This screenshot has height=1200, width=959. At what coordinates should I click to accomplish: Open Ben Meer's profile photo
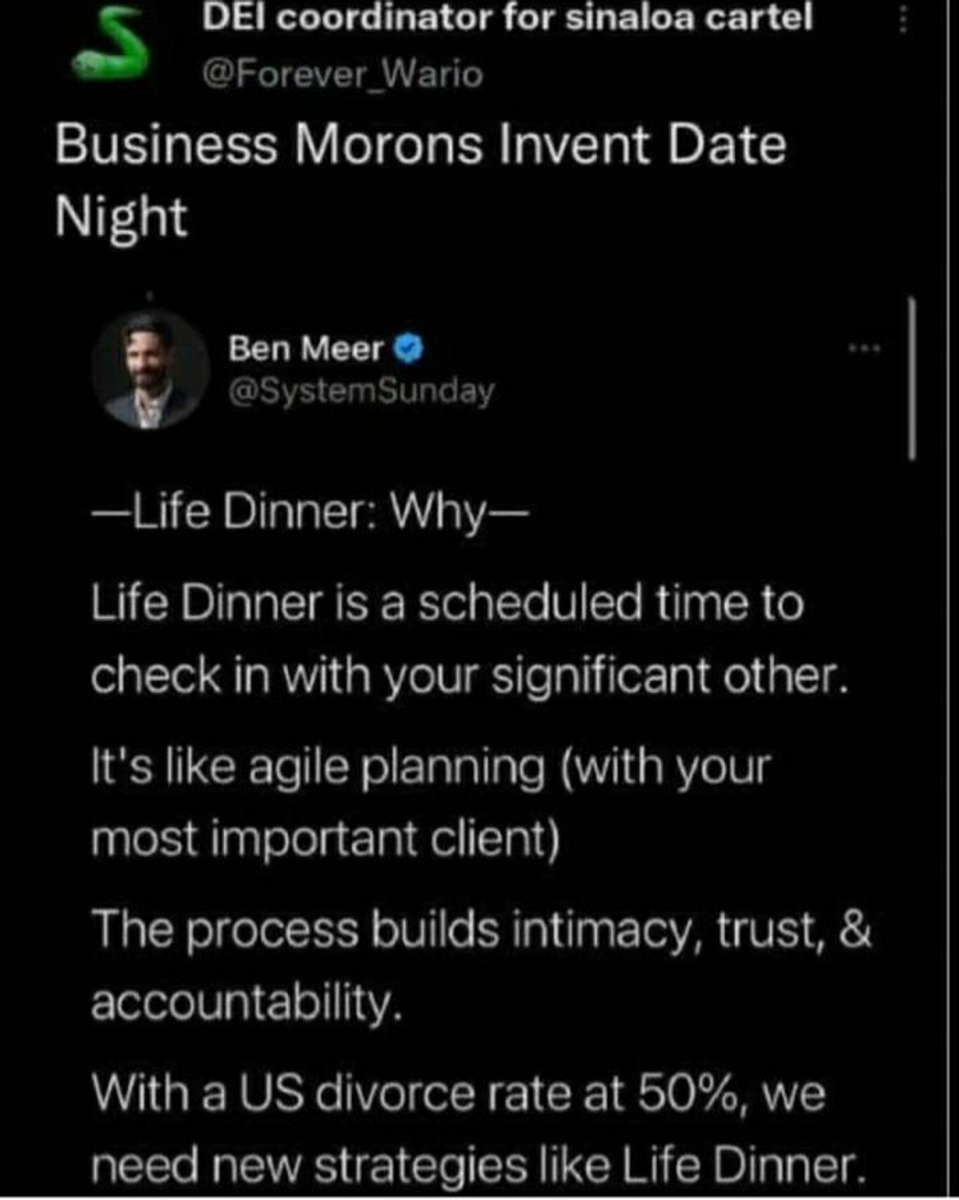coord(151,369)
